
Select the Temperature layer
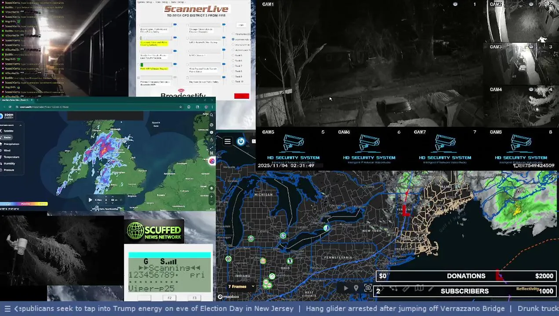(10, 157)
